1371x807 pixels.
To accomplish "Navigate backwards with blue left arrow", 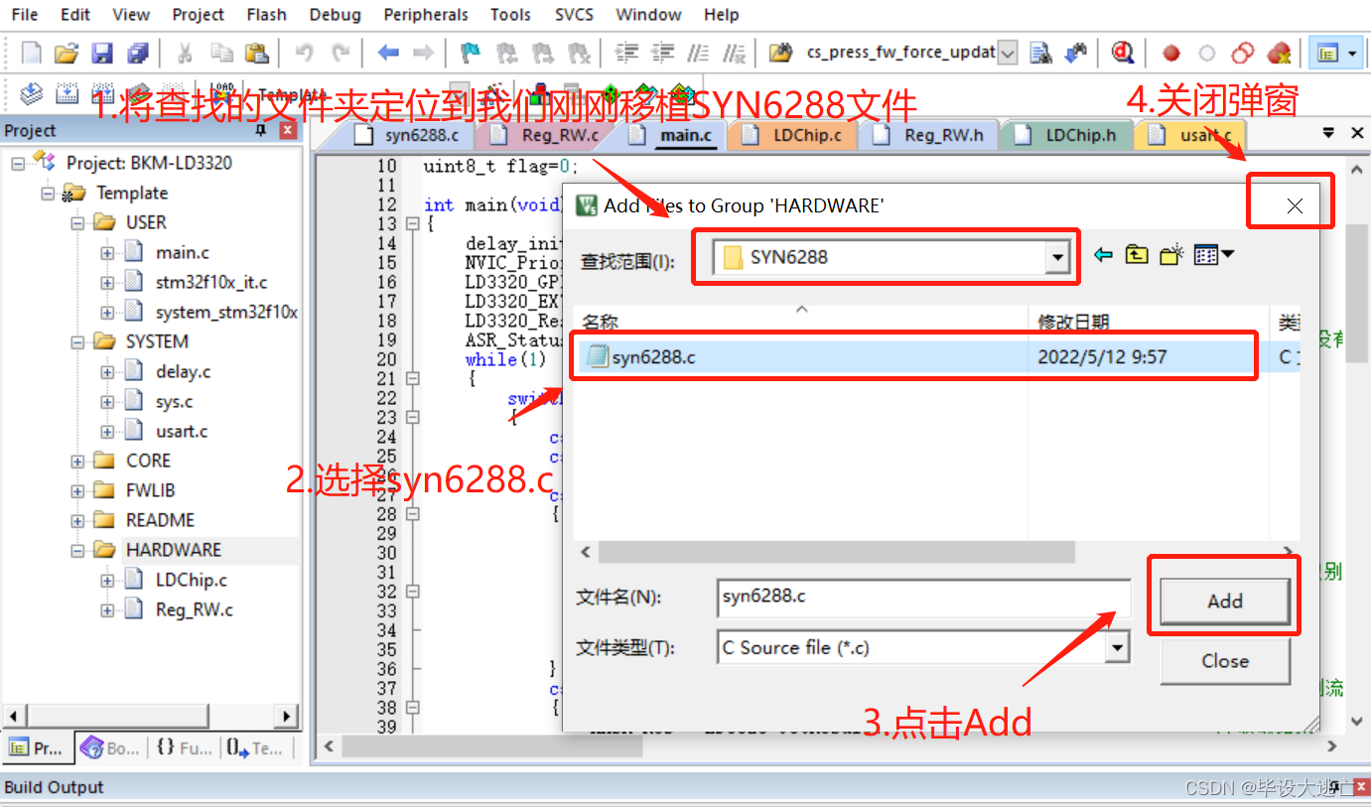I will click(x=388, y=53).
